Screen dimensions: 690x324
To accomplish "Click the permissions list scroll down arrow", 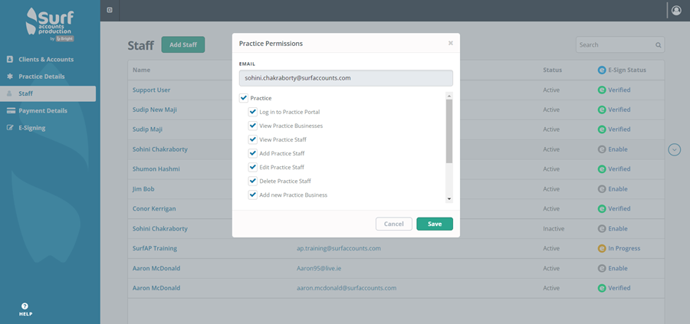I will click(x=449, y=199).
